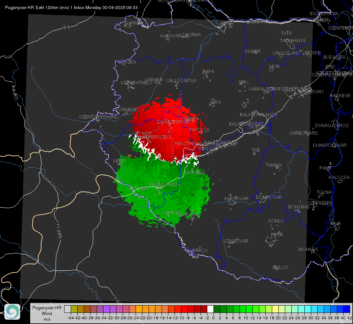Click the NAGYATAD city label
353x324 pixels.
tap(189, 215)
